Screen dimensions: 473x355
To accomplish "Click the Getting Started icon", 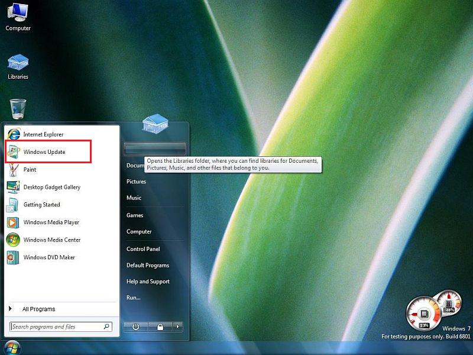I will pos(12,205).
